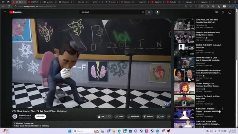The image size is (238, 134).
Task: Go back in the browser
Action: (3, 6)
